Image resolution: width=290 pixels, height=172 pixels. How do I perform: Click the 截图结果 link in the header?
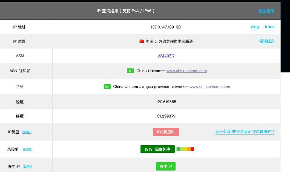pos(266,11)
